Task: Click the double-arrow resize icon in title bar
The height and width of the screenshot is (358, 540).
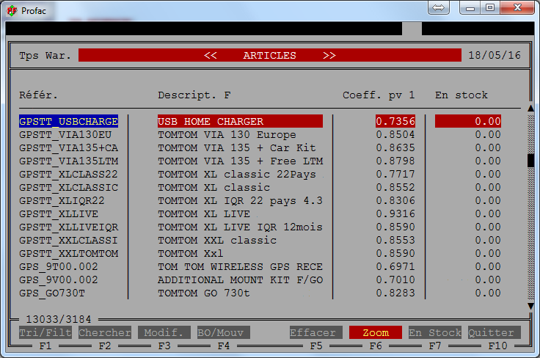Action: pos(437,7)
